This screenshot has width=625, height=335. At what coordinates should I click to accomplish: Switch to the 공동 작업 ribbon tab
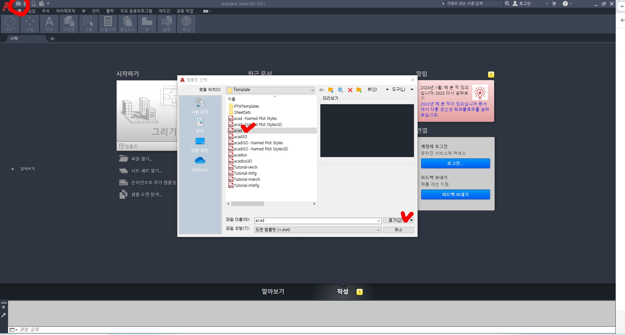point(185,11)
